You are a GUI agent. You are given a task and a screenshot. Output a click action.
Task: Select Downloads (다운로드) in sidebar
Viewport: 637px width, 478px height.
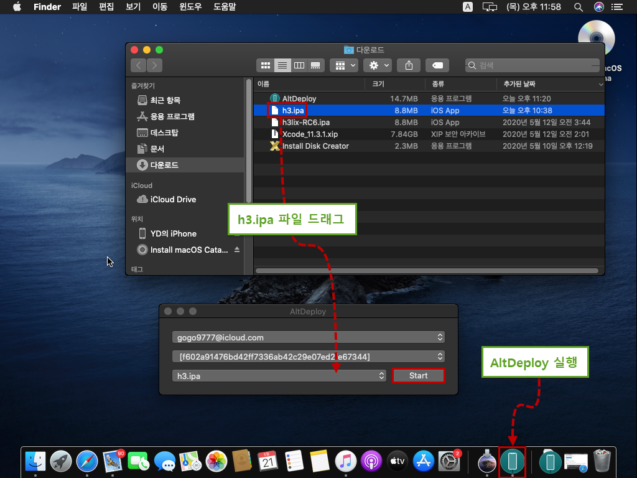click(185, 164)
